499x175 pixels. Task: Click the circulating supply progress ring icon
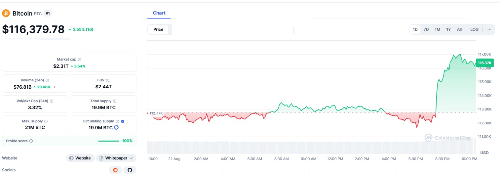[x=116, y=128]
